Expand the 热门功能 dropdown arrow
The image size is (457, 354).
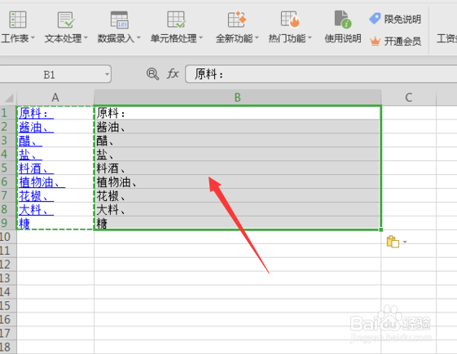(x=310, y=38)
